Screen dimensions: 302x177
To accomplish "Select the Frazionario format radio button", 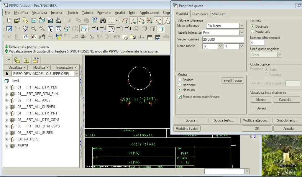I will [x=252, y=31].
